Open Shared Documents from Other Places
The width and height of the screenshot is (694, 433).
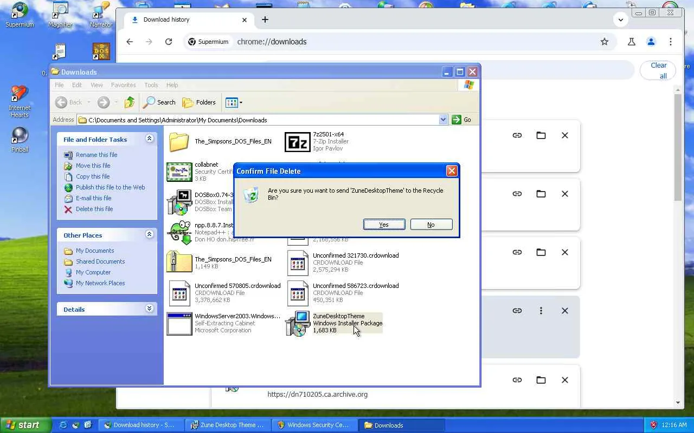(x=100, y=261)
